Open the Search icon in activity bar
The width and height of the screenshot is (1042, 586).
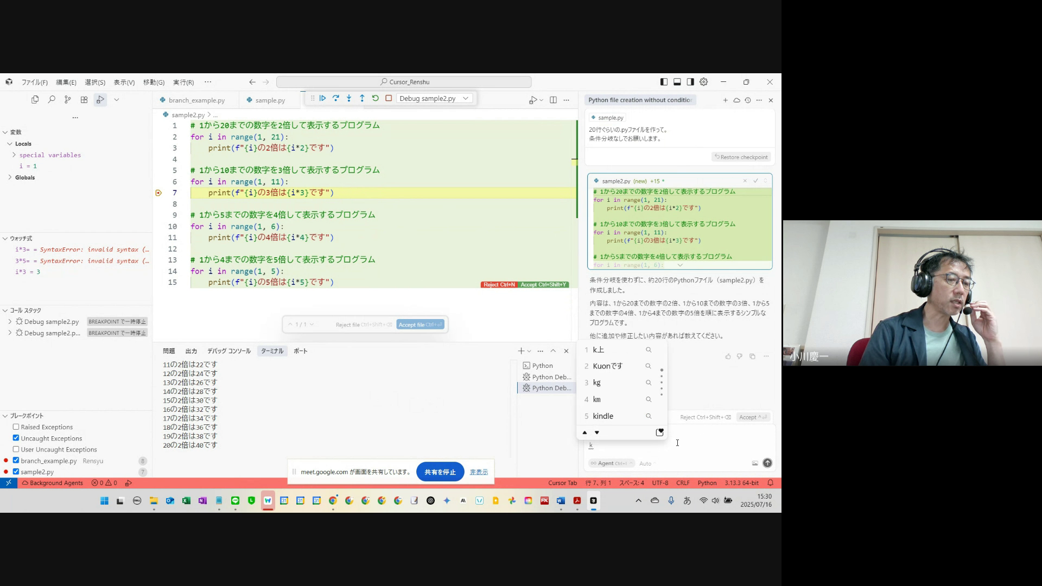[52, 100]
